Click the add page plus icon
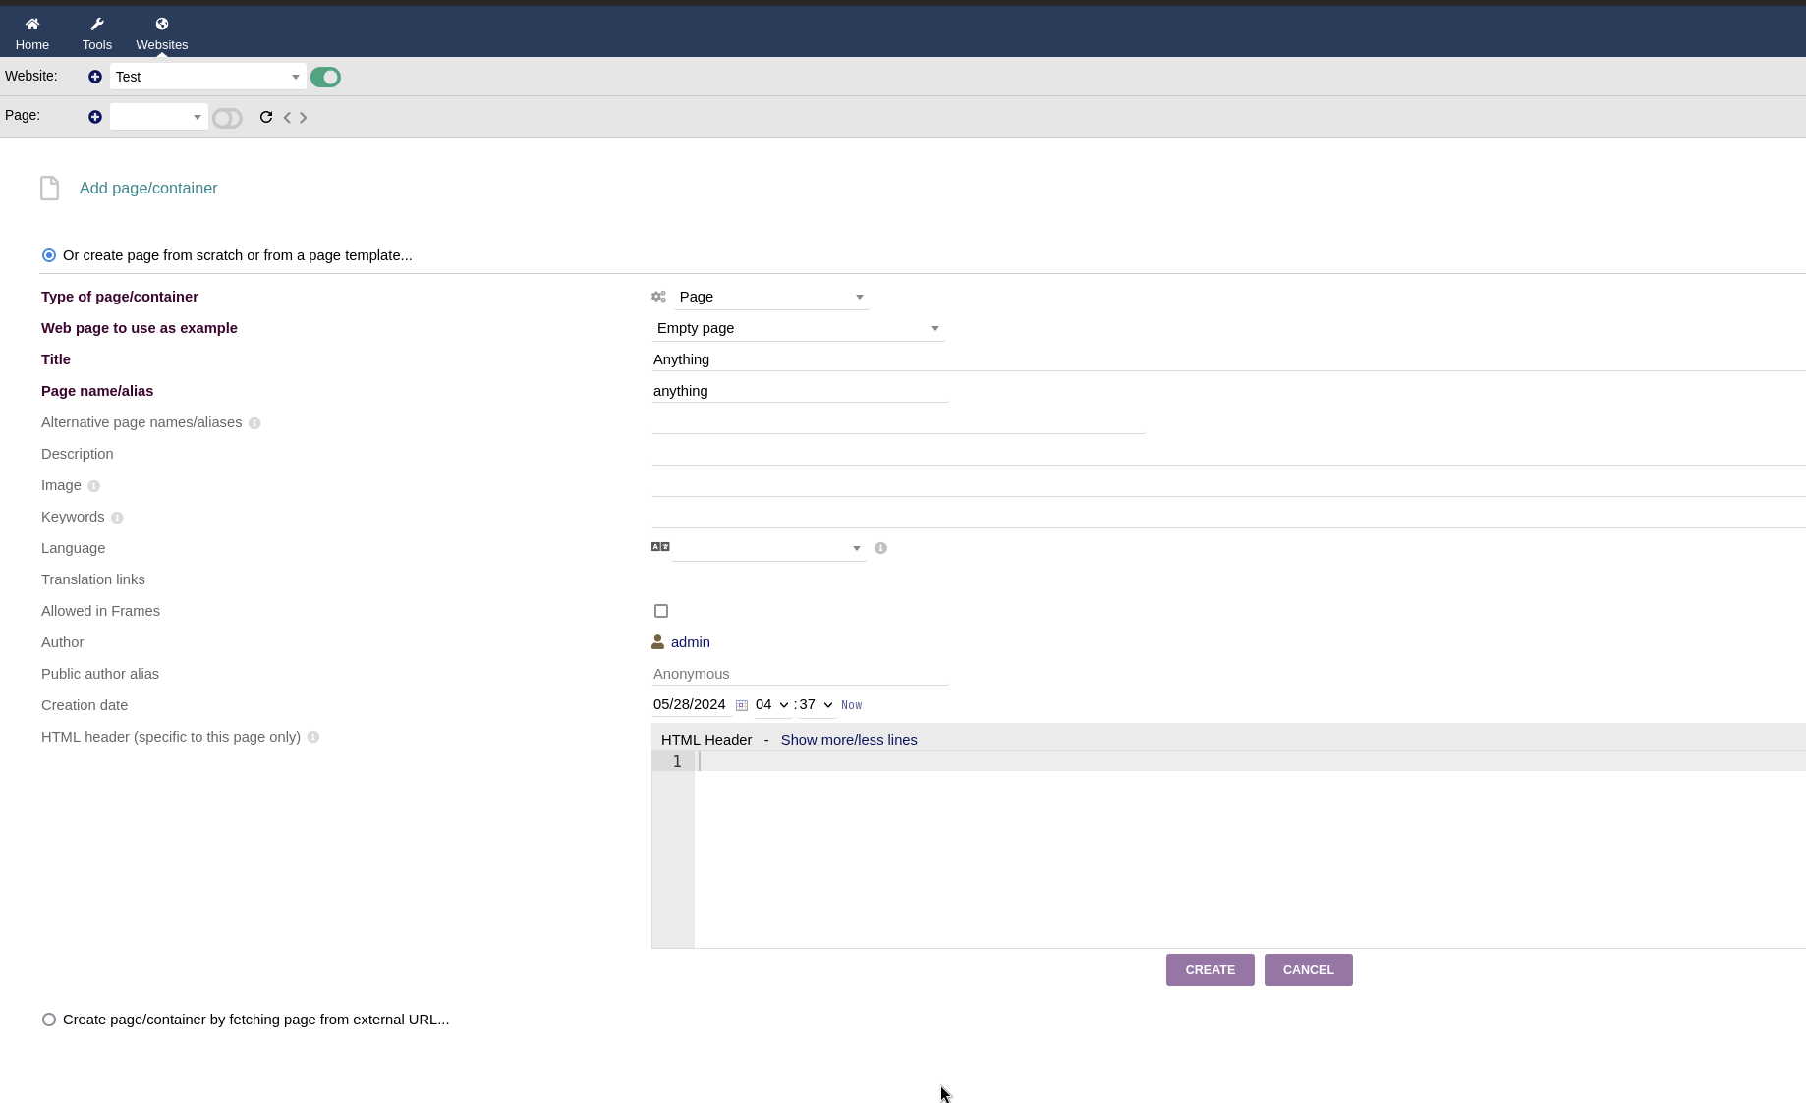This screenshot has width=1806, height=1103. [x=95, y=117]
